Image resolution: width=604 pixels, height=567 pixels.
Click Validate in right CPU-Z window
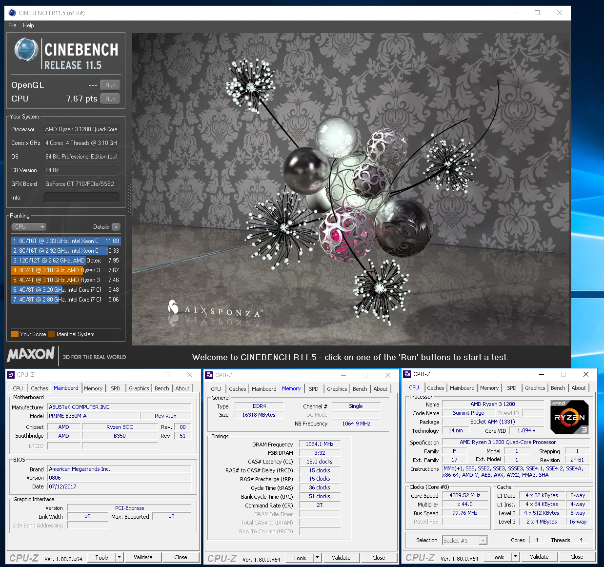539,557
